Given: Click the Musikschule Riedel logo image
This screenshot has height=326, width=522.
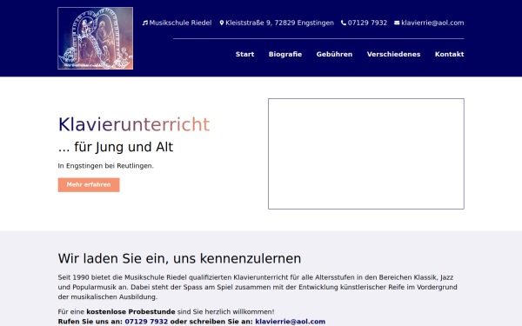Looking at the screenshot, I should point(95,38).
